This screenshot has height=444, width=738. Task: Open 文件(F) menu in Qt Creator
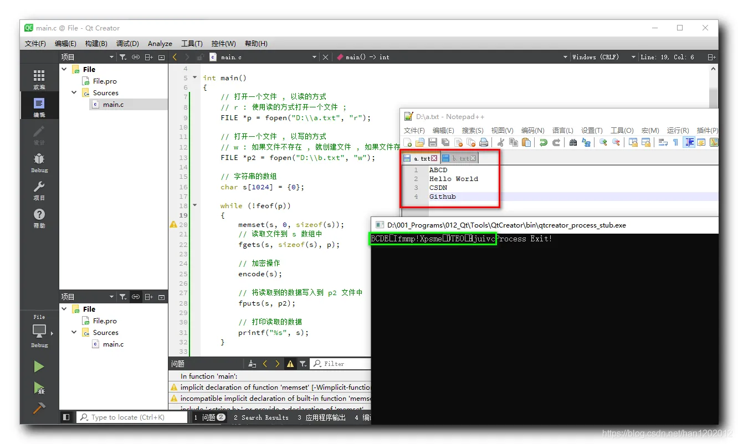click(35, 44)
